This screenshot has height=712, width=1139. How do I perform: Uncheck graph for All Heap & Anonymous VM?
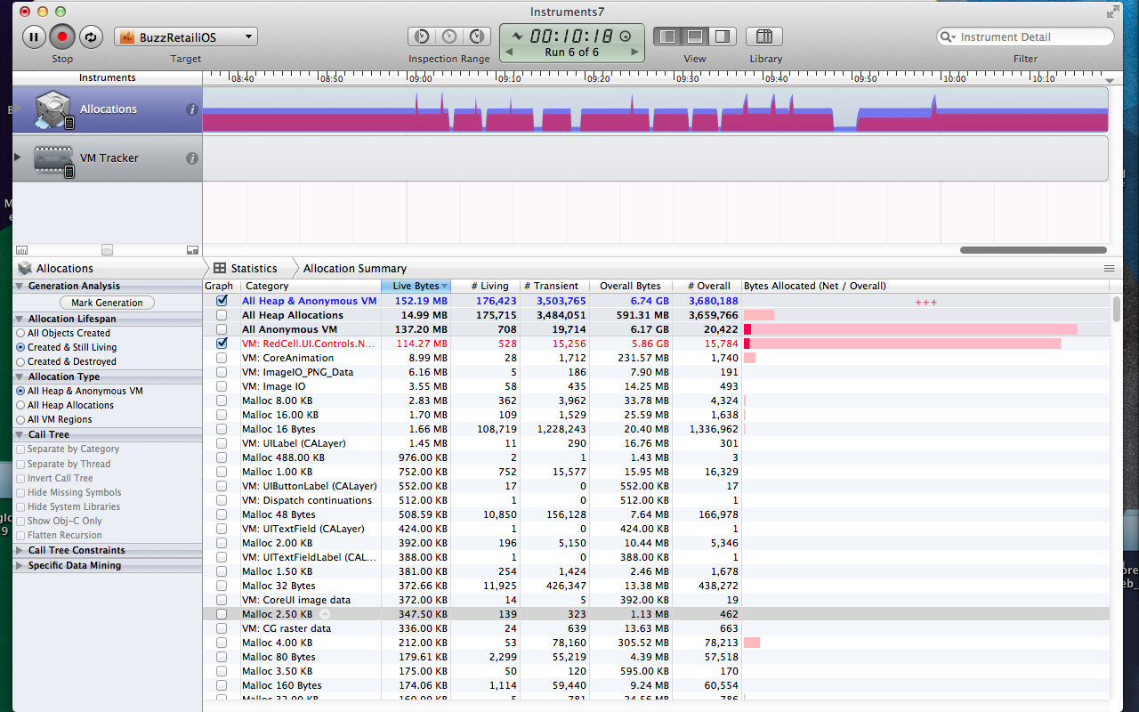[x=222, y=301]
